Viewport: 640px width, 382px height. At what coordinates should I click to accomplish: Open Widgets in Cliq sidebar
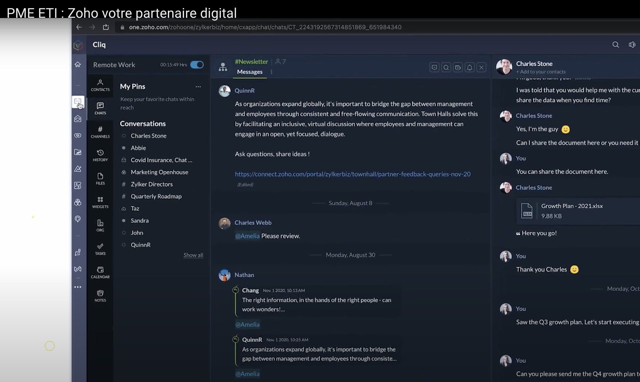tap(100, 202)
